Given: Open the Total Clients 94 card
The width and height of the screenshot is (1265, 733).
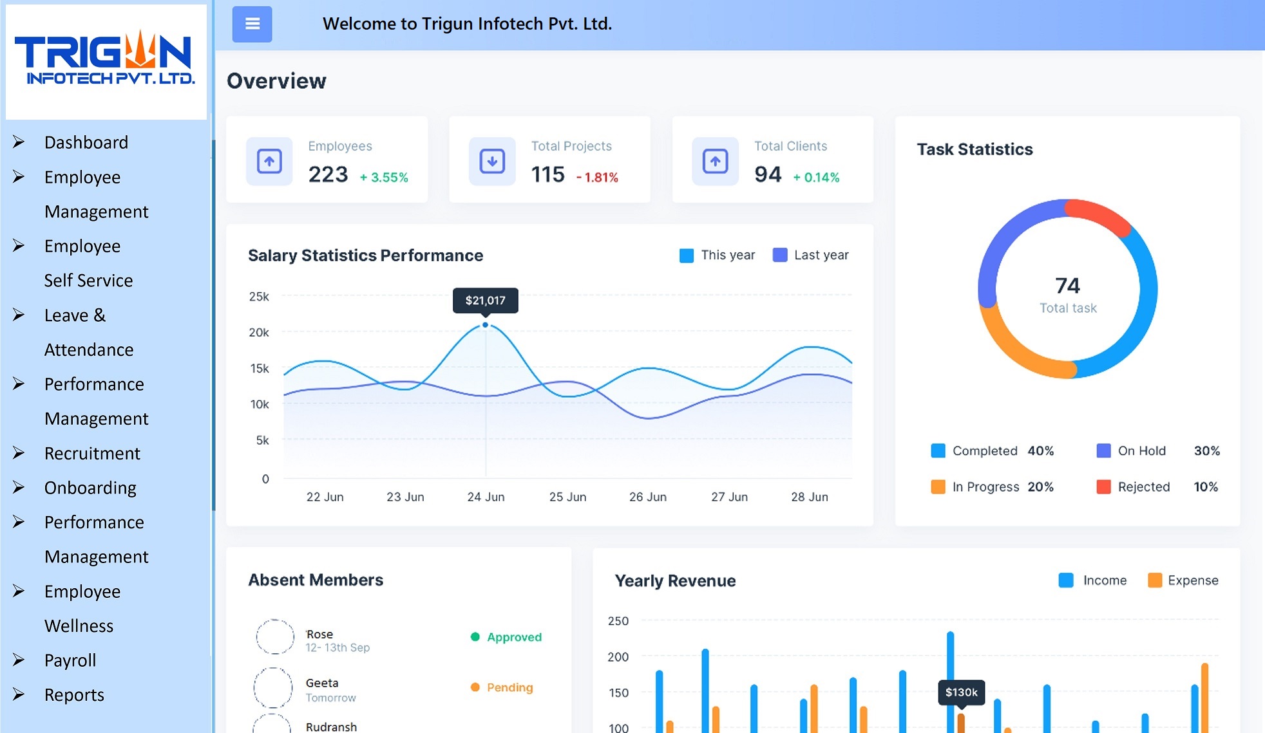Looking at the screenshot, I should coord(773,160).
